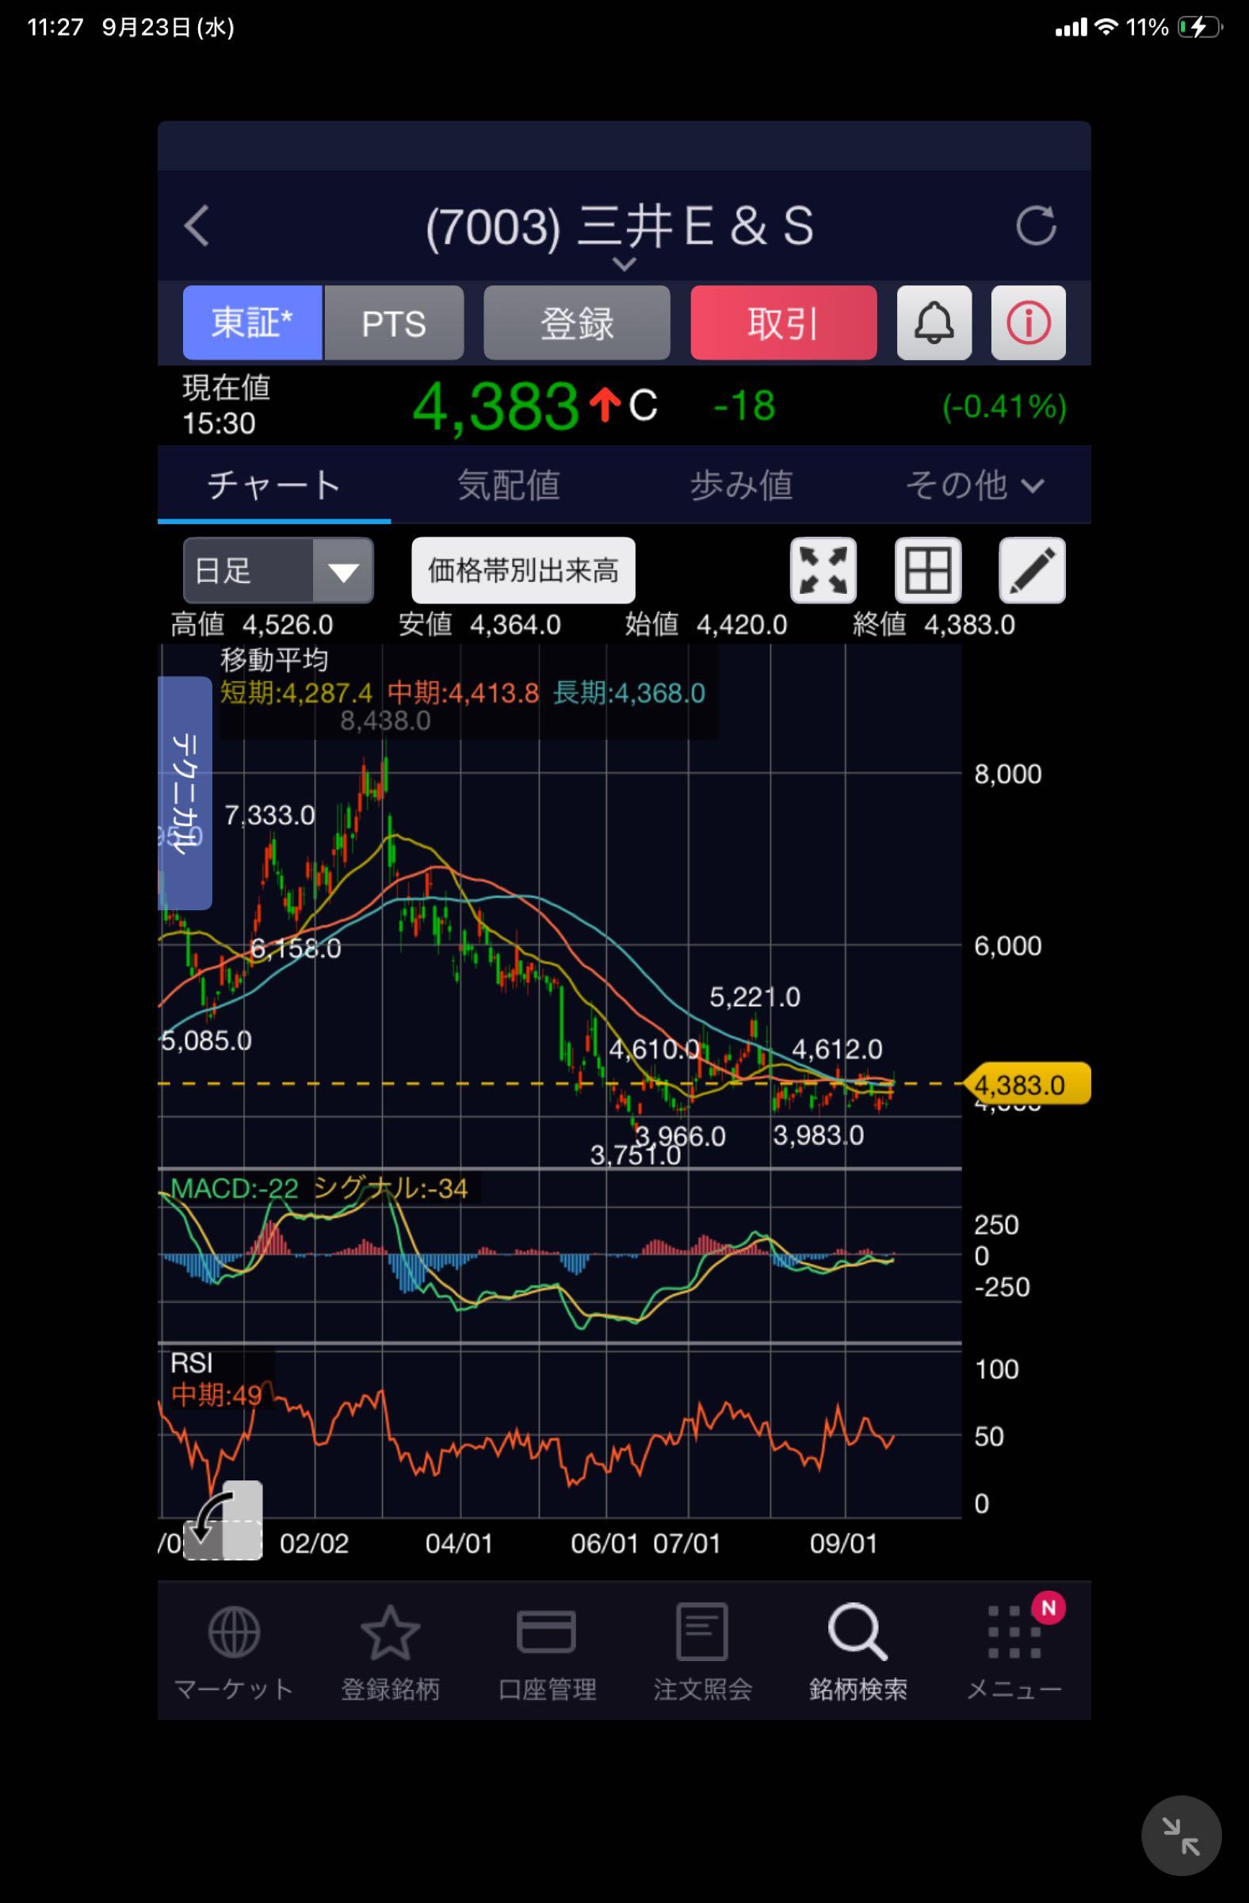This screenshot has width=1249, height=1903.
Task: Switch to the PTS market toggle
Action: click(394, 323)
